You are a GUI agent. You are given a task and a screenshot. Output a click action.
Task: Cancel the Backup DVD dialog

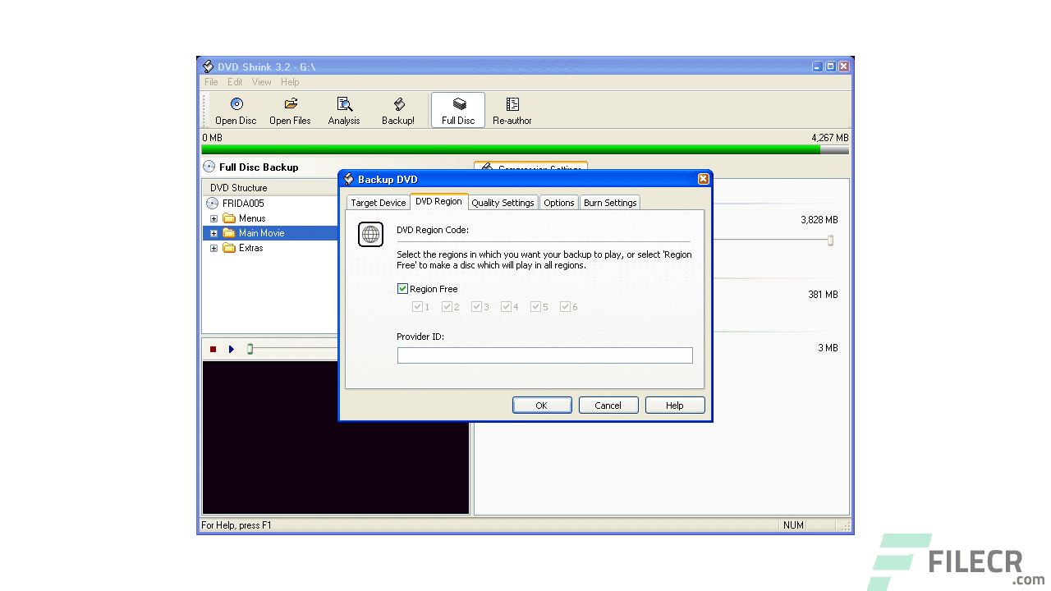coord(608,405)
